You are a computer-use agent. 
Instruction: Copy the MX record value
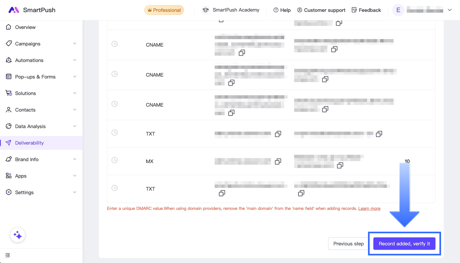(340, 165)
